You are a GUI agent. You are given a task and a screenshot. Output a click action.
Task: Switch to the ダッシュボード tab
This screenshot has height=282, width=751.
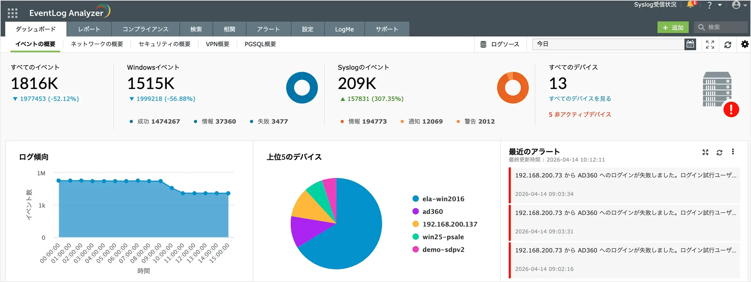[36, 29]
